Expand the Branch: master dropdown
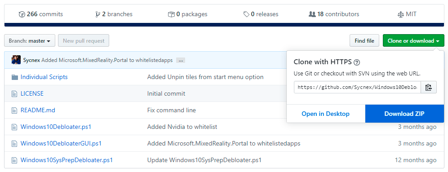 point(30,40)
